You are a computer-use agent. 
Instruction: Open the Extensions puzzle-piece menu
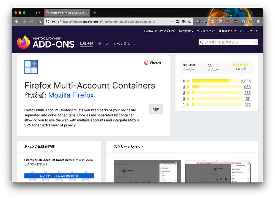coord(243,21)
